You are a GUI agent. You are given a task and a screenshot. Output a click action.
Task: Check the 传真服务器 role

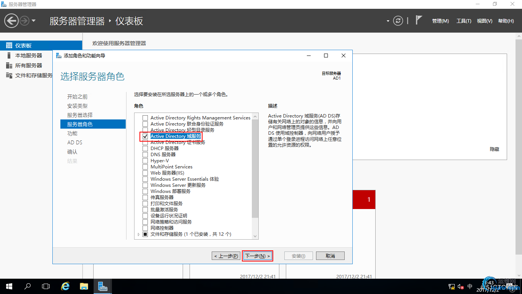pyautogui.click(x=145, y=198)
